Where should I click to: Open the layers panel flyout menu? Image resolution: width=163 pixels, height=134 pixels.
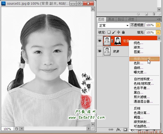click(159, 20)
